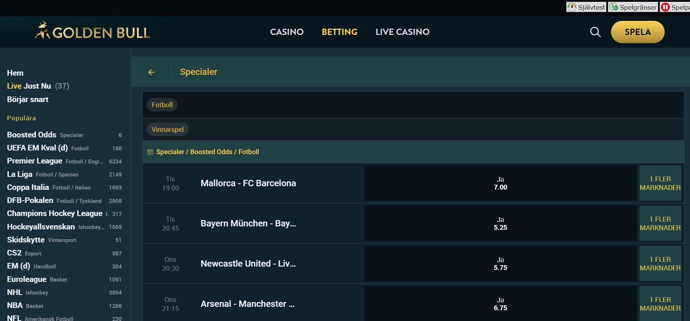This screenshot has width=690, height=321.
Task: Click the Självtest gauge icon
Action: click(572, 6)
